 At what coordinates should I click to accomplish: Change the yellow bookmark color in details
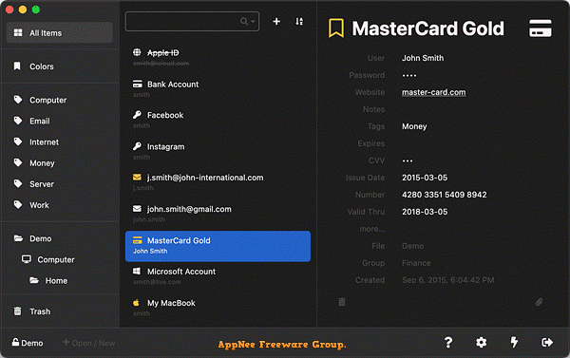pyautogui.click(x=336, y=28)
